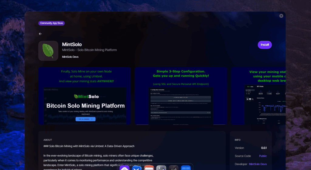Open the mining stats dashboard screenshot

(x=258, y=96)
